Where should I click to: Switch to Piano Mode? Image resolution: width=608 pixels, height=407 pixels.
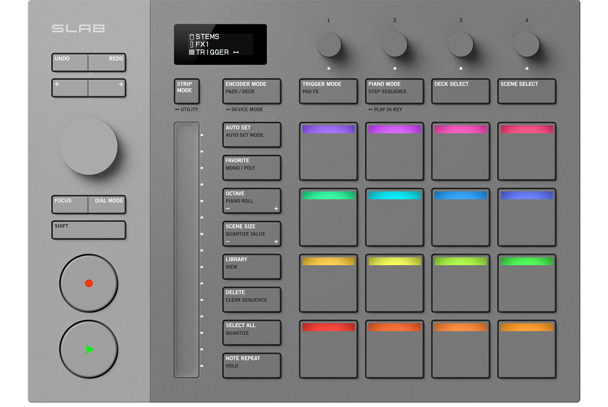tap(394, 91)
